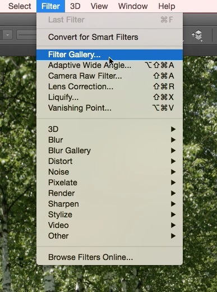Click the slider field in options bar
Viewport: 217px width, 292px height.
(x=26, y=35)
